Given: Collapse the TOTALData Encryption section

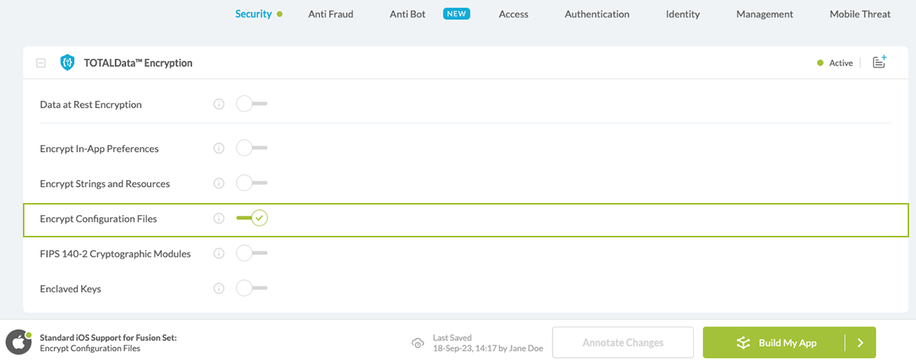Looking at the screenshot, I should click(41, 63).
